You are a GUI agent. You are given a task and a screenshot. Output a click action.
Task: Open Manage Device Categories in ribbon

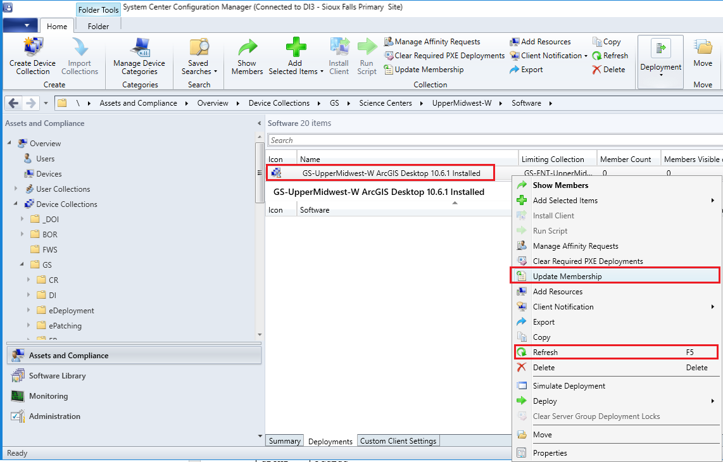[139, 56]
